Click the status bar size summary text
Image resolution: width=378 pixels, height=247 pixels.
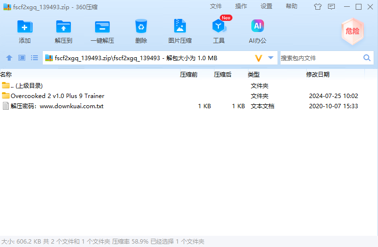pyautogui.click(x=103, y=242)
